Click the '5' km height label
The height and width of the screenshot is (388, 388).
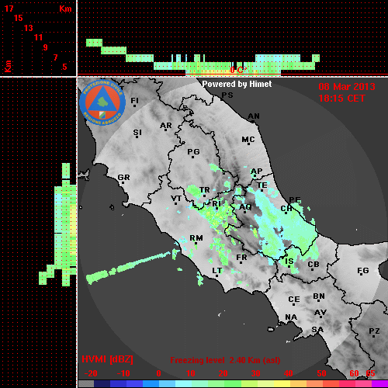coord(64,67)
